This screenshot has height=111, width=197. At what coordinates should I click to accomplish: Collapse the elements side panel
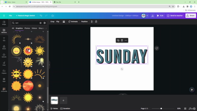[x=49, y=65]
